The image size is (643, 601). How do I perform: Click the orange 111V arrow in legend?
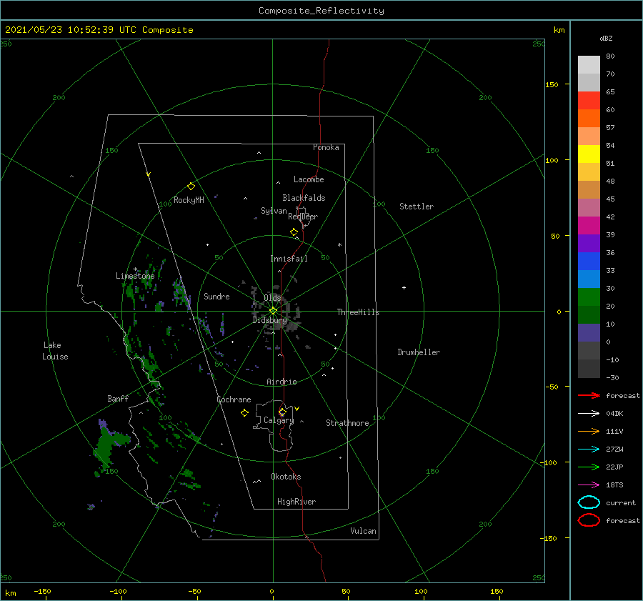(589, 431)
